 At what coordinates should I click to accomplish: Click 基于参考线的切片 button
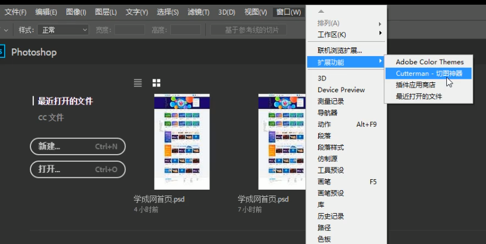(x=249, y=30)
